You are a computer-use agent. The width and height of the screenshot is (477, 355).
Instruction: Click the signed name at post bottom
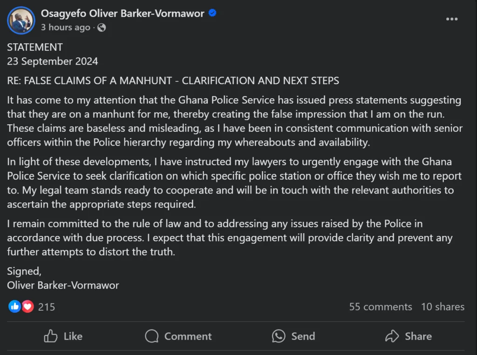63,285
